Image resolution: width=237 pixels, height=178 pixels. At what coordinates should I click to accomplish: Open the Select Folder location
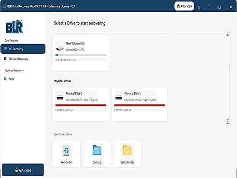click(127, 154)
